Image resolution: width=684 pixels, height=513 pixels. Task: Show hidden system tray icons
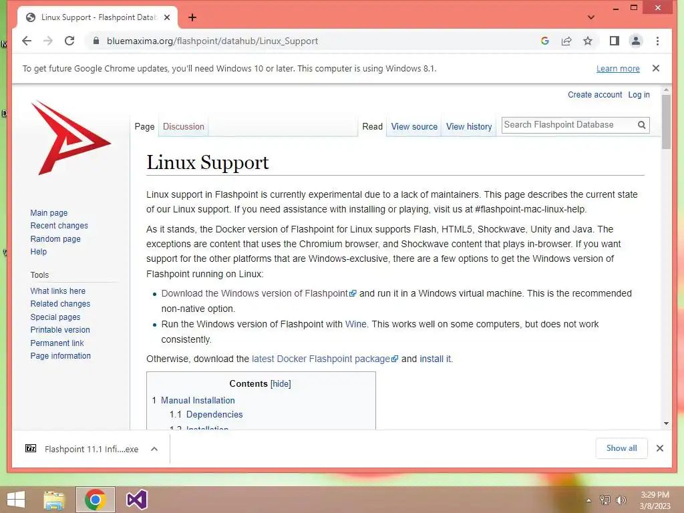tap(589, 500)
